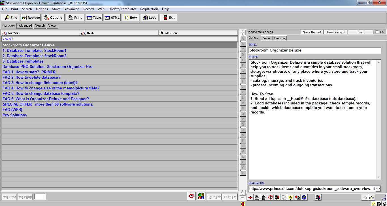Screen dimensions: 387x206
Task: Open the Advanced menu
Action: point(72,9)
